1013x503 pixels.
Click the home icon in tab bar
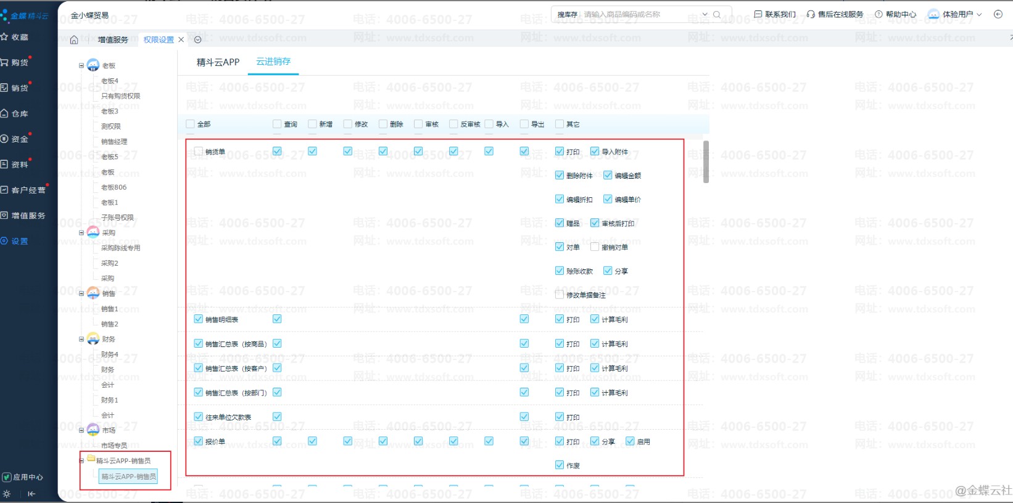74,40
